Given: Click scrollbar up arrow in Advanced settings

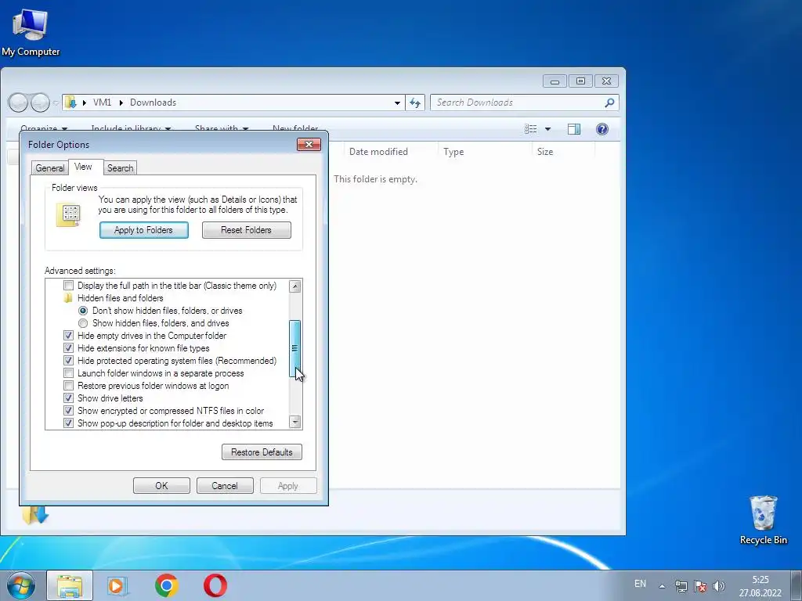Looking at the screenshot, I should click(x=295, y=286).
